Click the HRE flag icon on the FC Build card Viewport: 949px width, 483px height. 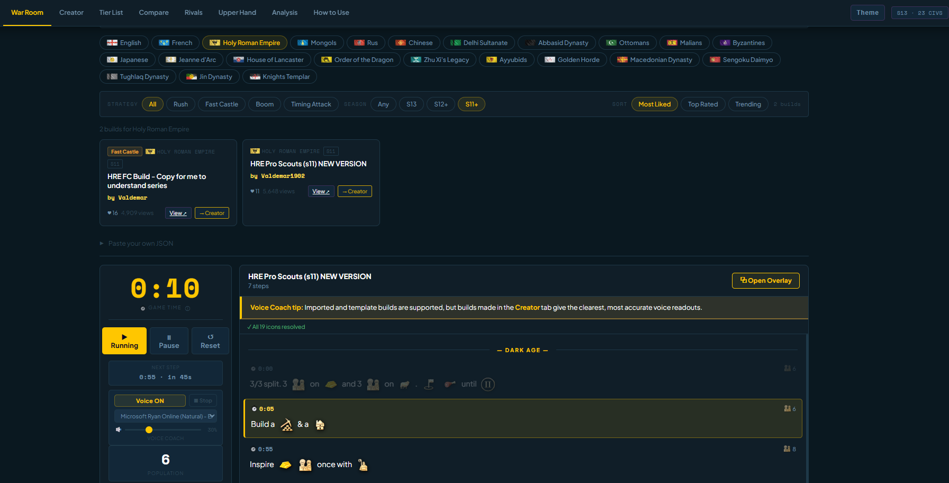pyautogui.click(x=150, y=151)
